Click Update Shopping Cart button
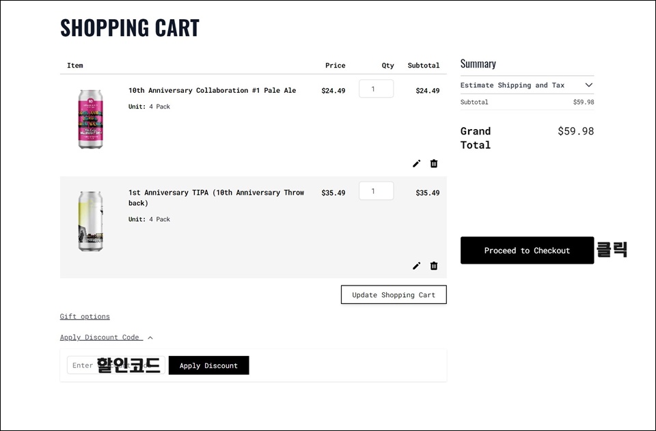 click(x=394, y=294)
